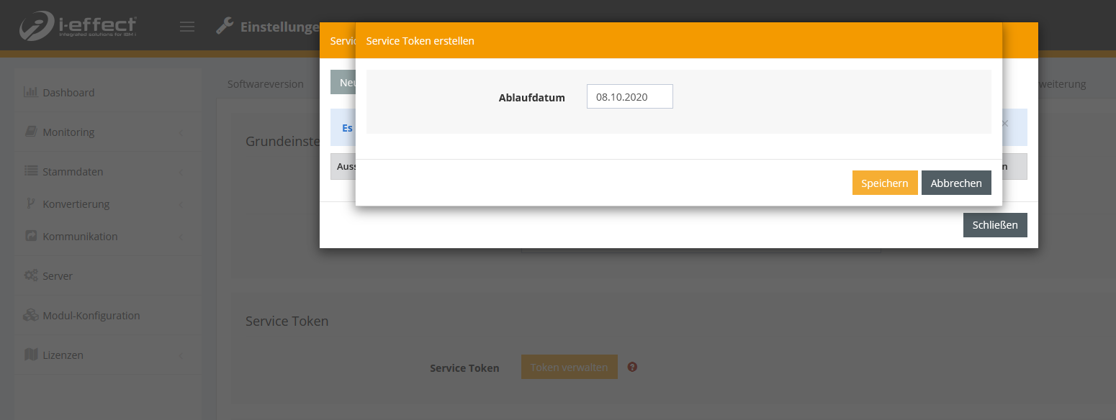Viewport: 1116px width, 420px height.
Task: Dismiss the blue info alert
Action: click(1005, 124)
